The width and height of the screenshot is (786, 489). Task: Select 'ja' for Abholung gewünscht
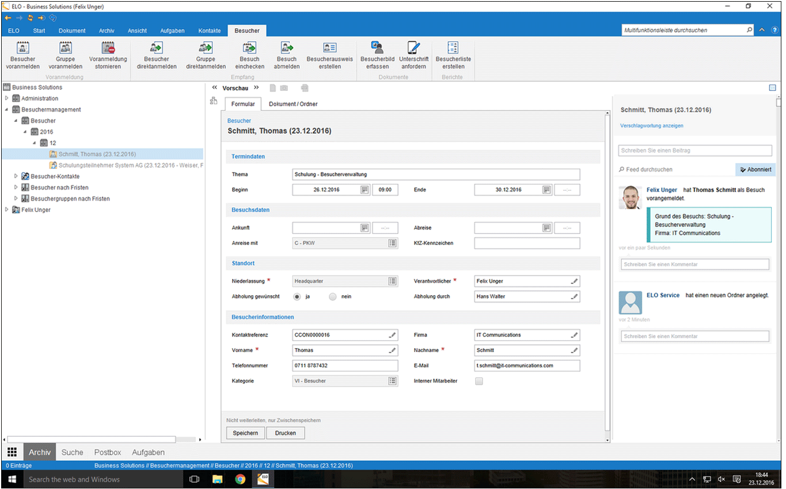(x=297, y=297)
